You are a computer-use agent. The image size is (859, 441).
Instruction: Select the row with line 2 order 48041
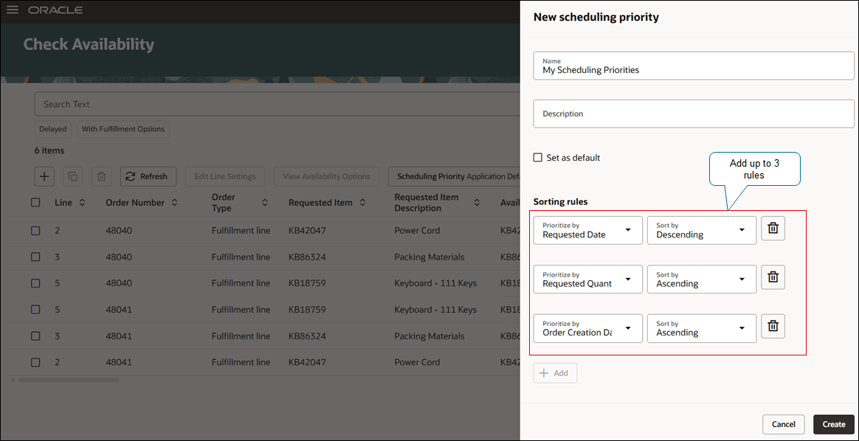coord(35,362)
